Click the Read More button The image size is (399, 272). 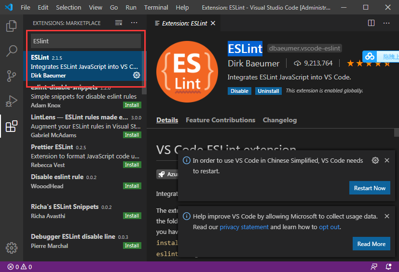(x=371, y=244)
